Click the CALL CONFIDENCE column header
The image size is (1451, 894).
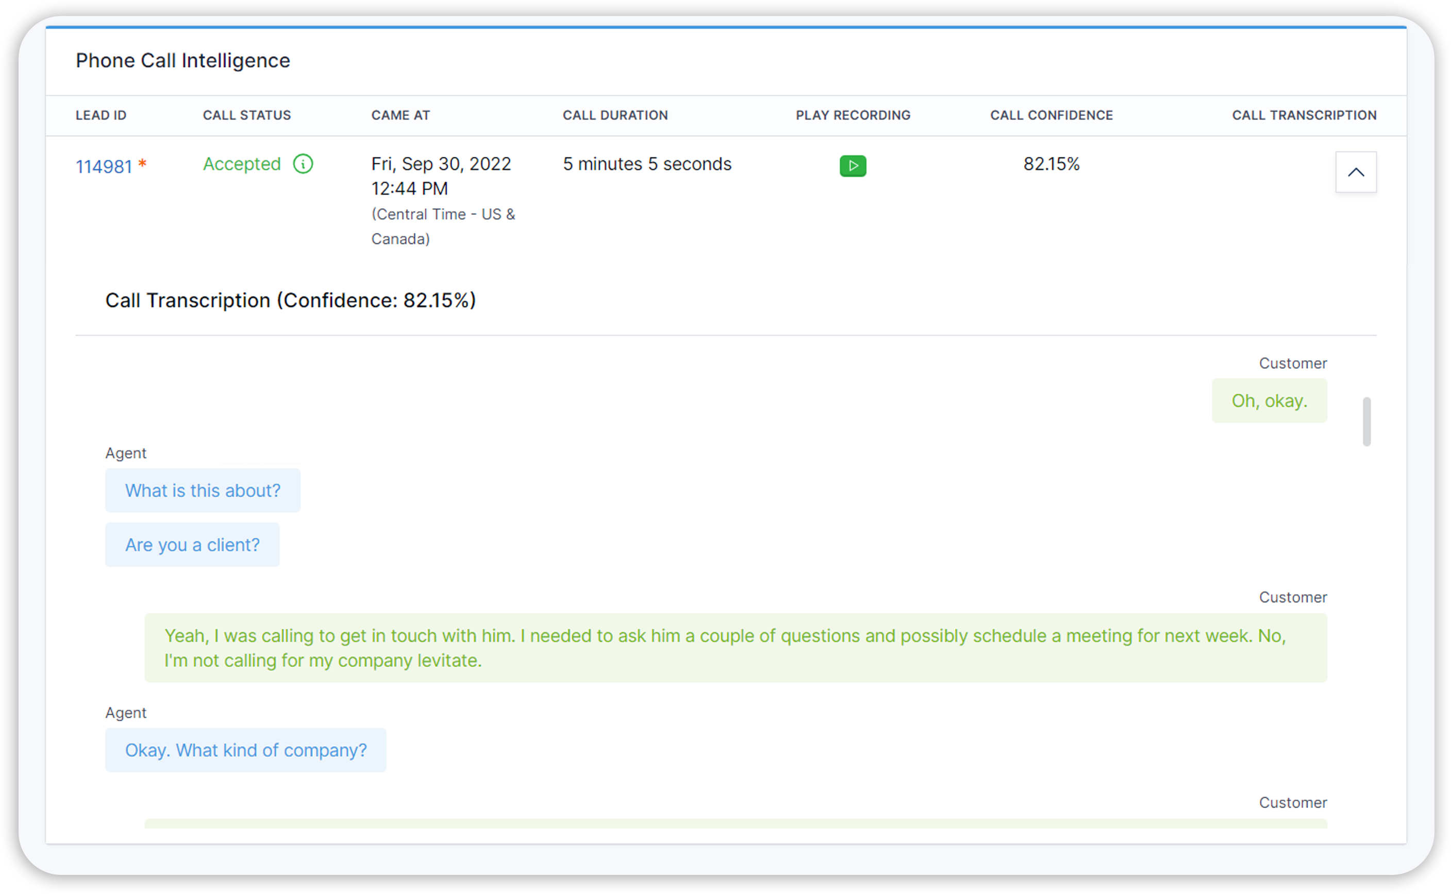pos(1050,115)
